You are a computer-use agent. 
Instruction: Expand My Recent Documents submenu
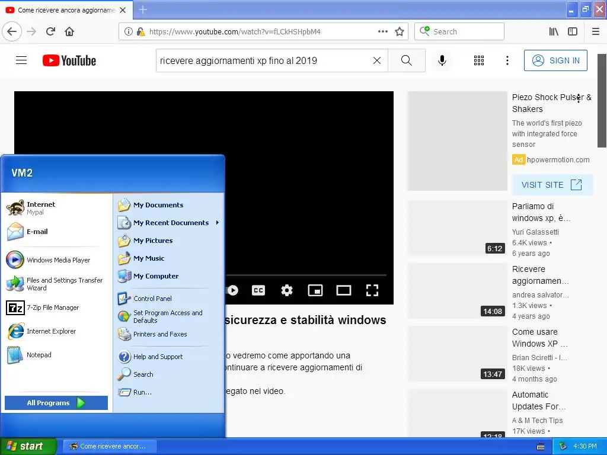(169, 223)
